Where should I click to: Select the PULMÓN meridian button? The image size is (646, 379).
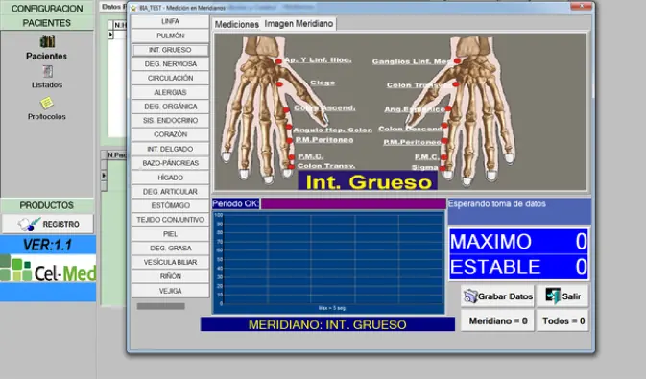(x=170, y=36)
